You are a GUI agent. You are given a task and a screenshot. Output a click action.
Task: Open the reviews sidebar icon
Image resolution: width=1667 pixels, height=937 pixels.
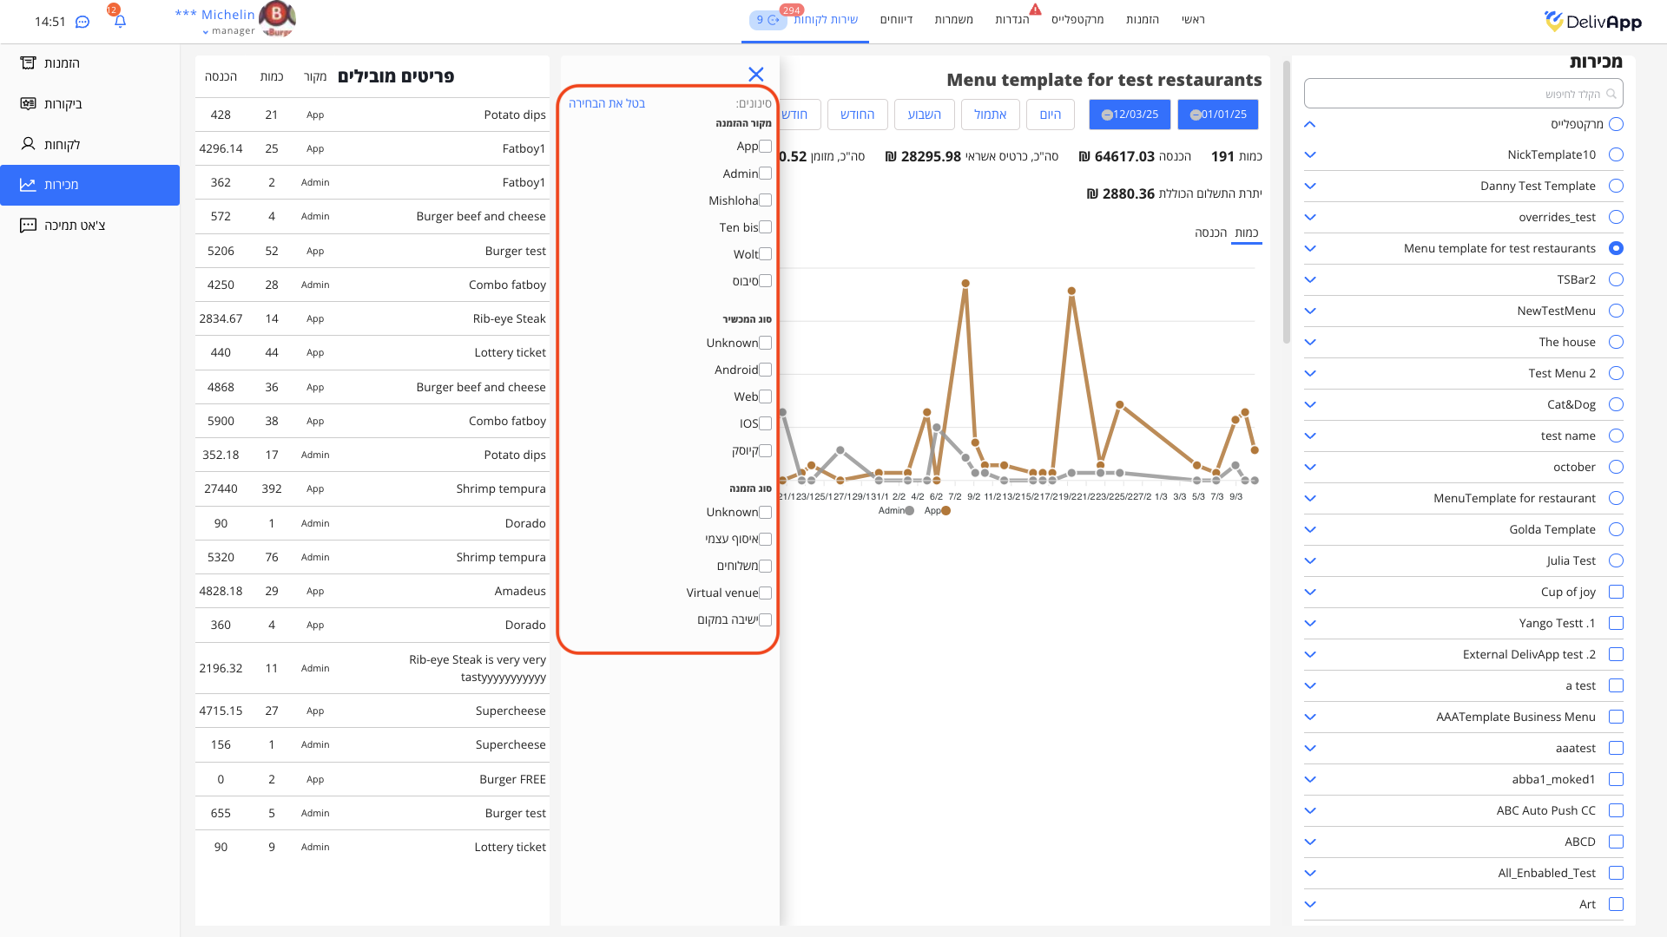[29, 103]
